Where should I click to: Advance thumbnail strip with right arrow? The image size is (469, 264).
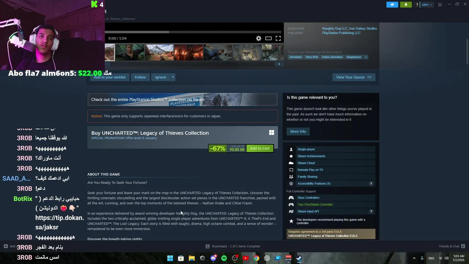coord(279,64)
